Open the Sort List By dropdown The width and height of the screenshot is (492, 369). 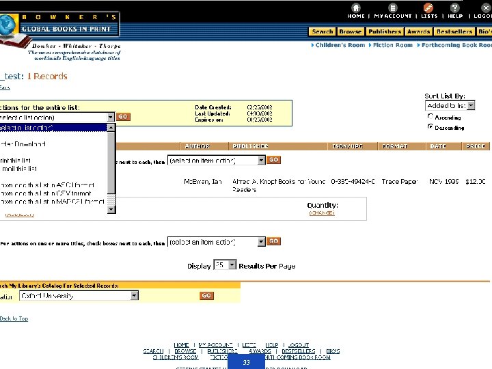tap(450, 105)
